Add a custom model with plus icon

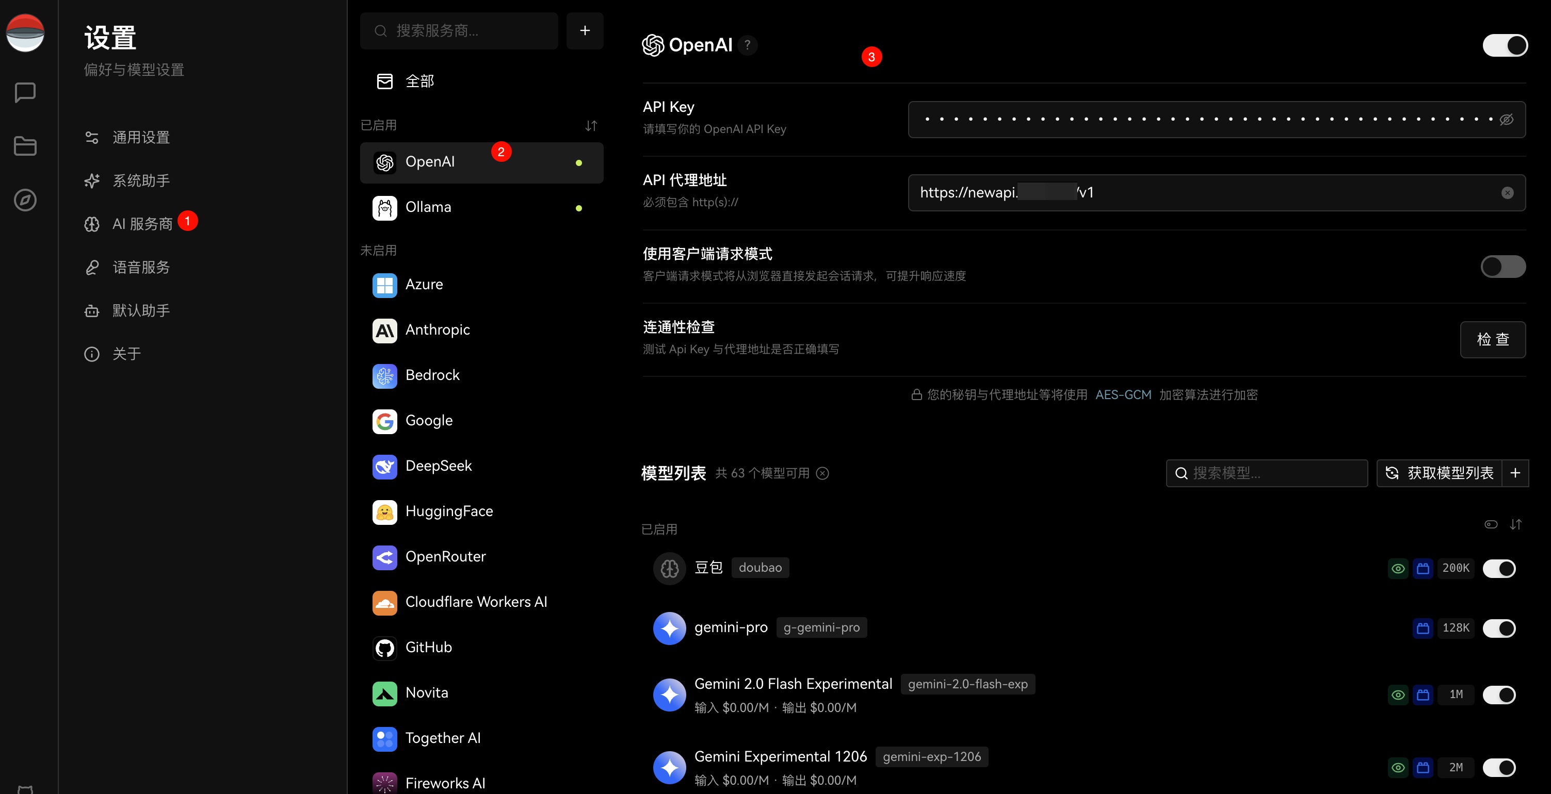coord(1515,473)
